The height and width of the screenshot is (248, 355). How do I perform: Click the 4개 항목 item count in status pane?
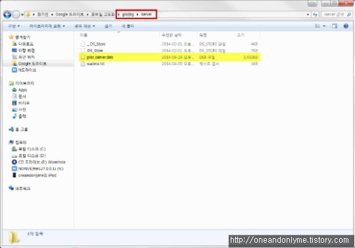35,234
